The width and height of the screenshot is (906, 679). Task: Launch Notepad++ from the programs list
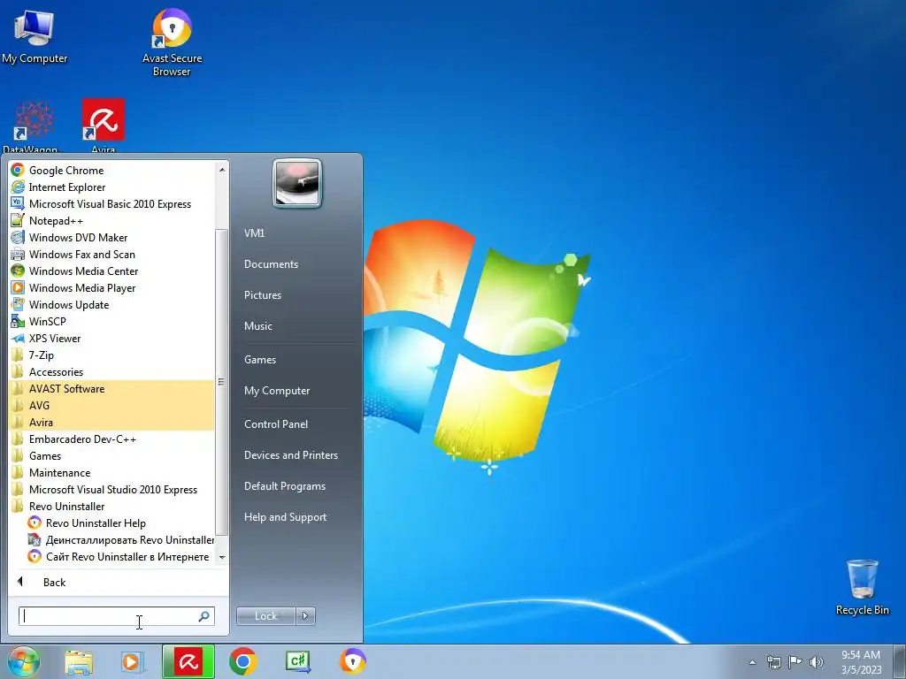112,220
